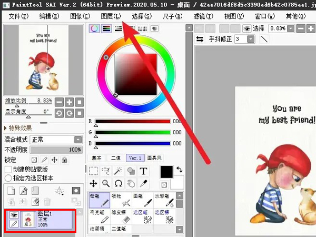
Task: Choose the 喷枪 airbrush tool
Action: (121, 200)
